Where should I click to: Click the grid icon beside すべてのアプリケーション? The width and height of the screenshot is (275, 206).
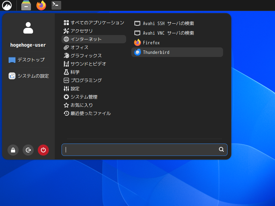click(66, 23)
